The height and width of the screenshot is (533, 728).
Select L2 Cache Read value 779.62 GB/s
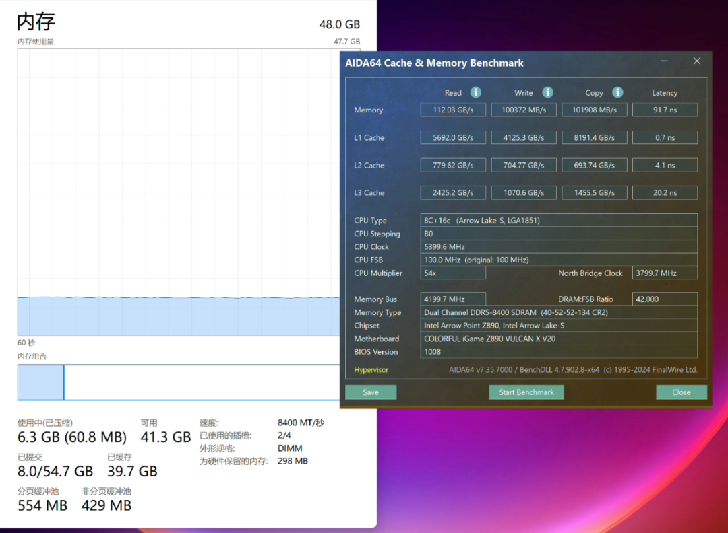pyautogui.click(x=453, y=165)
